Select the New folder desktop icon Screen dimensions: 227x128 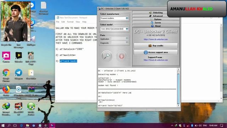tap(31, 74)
